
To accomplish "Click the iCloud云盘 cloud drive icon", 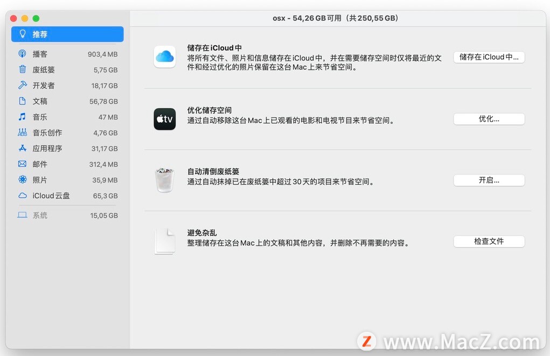I will point(22,196).
